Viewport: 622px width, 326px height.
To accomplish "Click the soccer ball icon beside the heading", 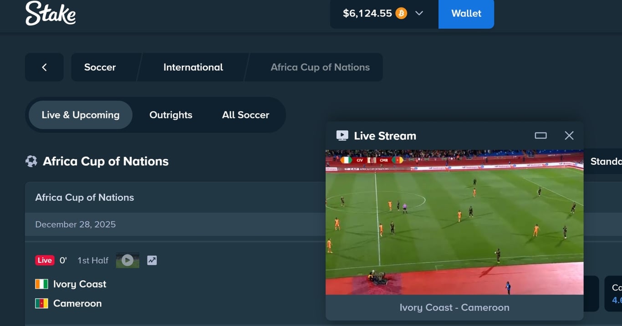I will (31, 161).
